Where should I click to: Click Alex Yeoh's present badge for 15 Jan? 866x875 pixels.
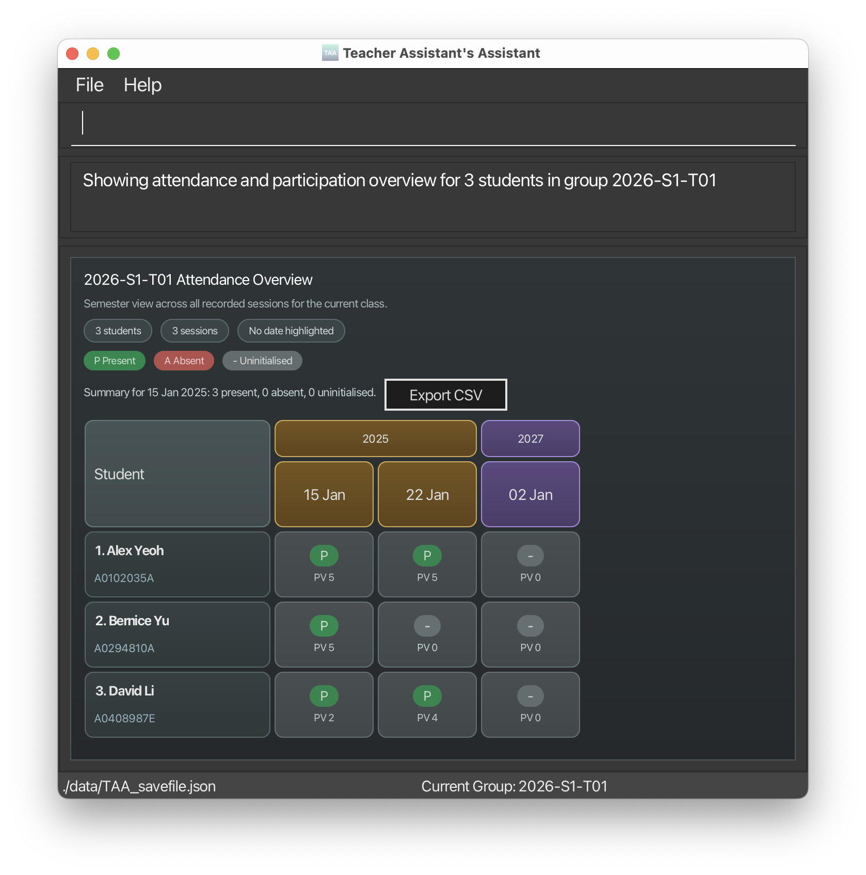[324, 556]
